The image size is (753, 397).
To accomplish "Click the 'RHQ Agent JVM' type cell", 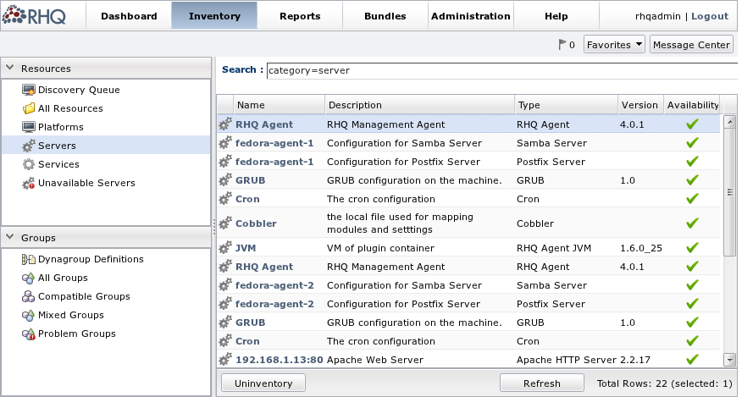I will [554, 248].
